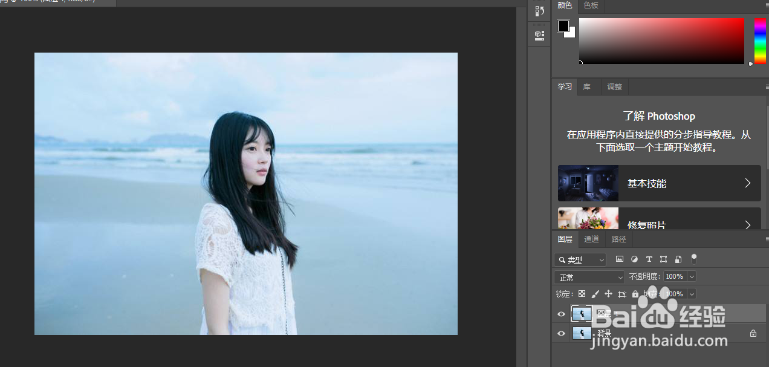Image resolution: width=769 pixels, height=367 pixels.
Task: Click the background white color swatch
Action: pos(571,34)
